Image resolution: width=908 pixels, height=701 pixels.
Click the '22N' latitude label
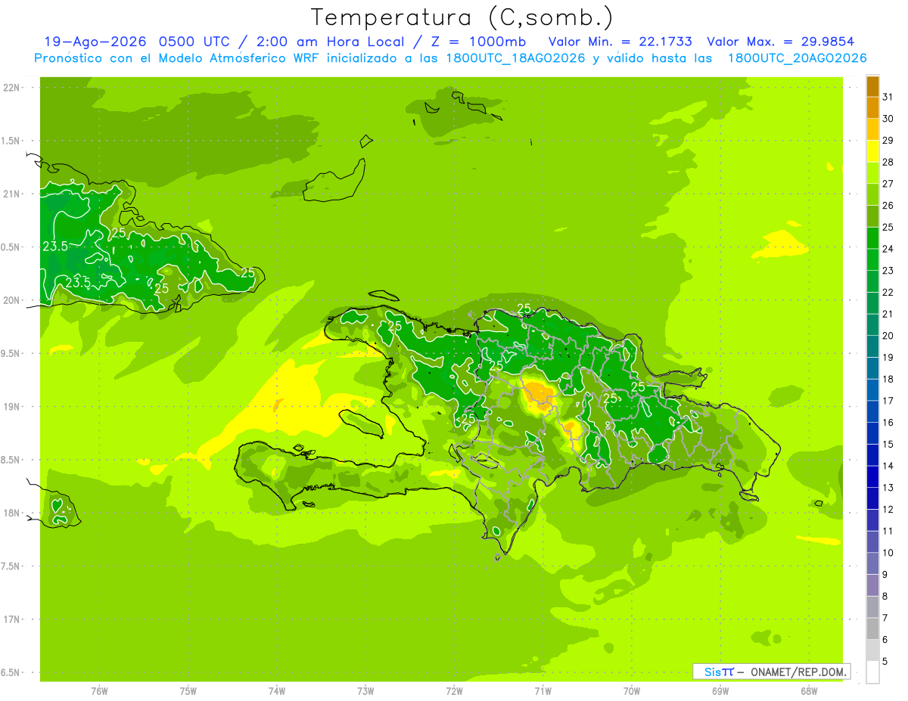coord(11,87)
